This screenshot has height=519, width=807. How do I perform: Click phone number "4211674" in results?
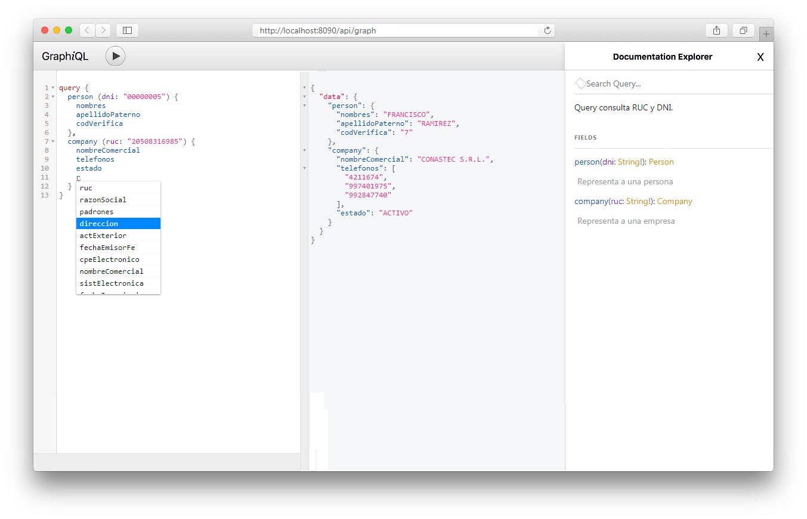tap(364, 177)
